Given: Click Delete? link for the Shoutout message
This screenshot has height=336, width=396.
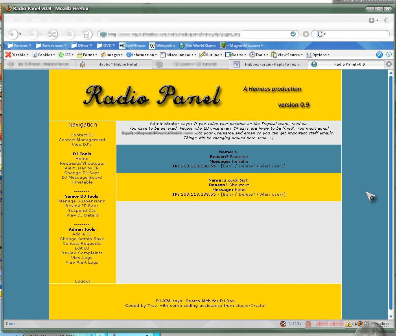Looking at the screenshot, I should (x=247, y=195).
